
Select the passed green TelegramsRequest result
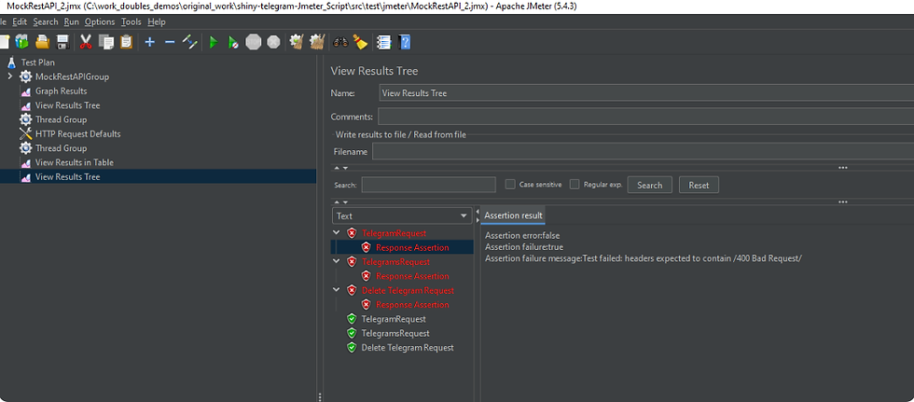[395, 333]
